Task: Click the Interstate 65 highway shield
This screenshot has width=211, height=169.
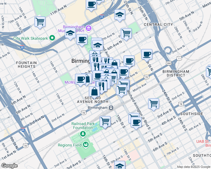Action: coord(23,130)
